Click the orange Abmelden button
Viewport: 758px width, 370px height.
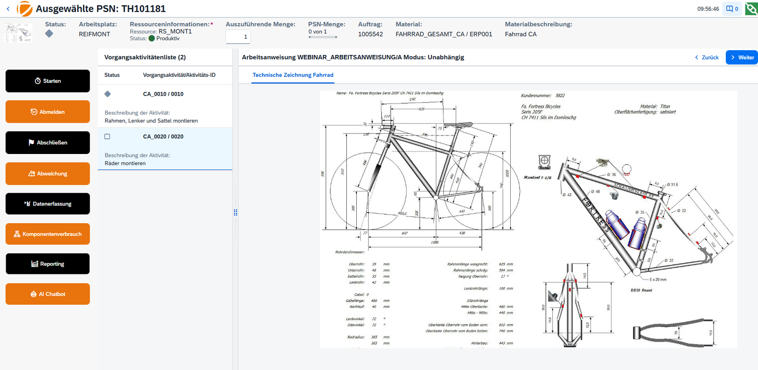pos(48,112)
